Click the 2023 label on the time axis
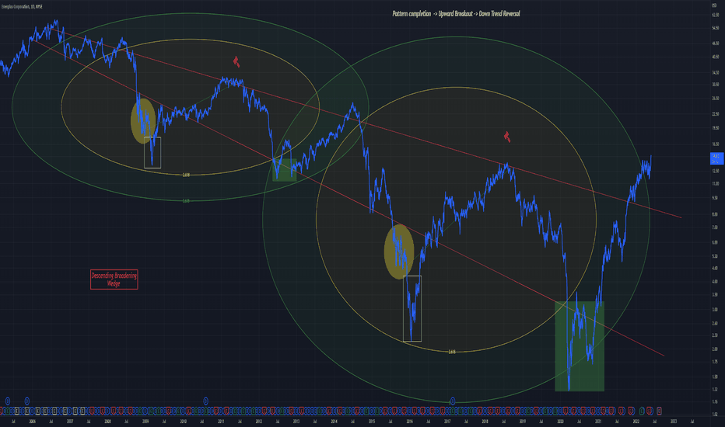This screenshot has width=725, height=427. click(674, 421)
